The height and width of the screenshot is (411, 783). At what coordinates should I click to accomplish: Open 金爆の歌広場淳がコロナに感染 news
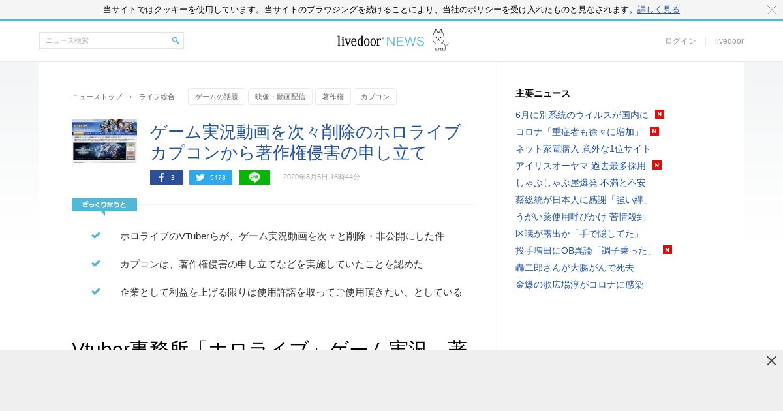point(579,284)
